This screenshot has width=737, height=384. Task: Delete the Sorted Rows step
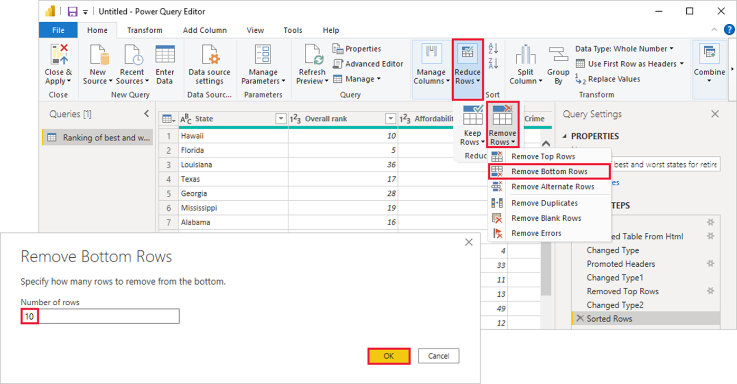[x=580, y=319]
